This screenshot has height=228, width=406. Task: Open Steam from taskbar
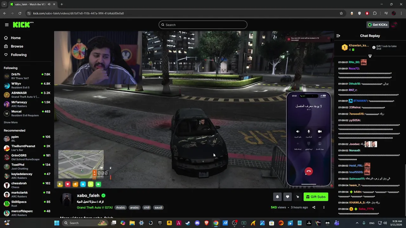click(188, 223)
